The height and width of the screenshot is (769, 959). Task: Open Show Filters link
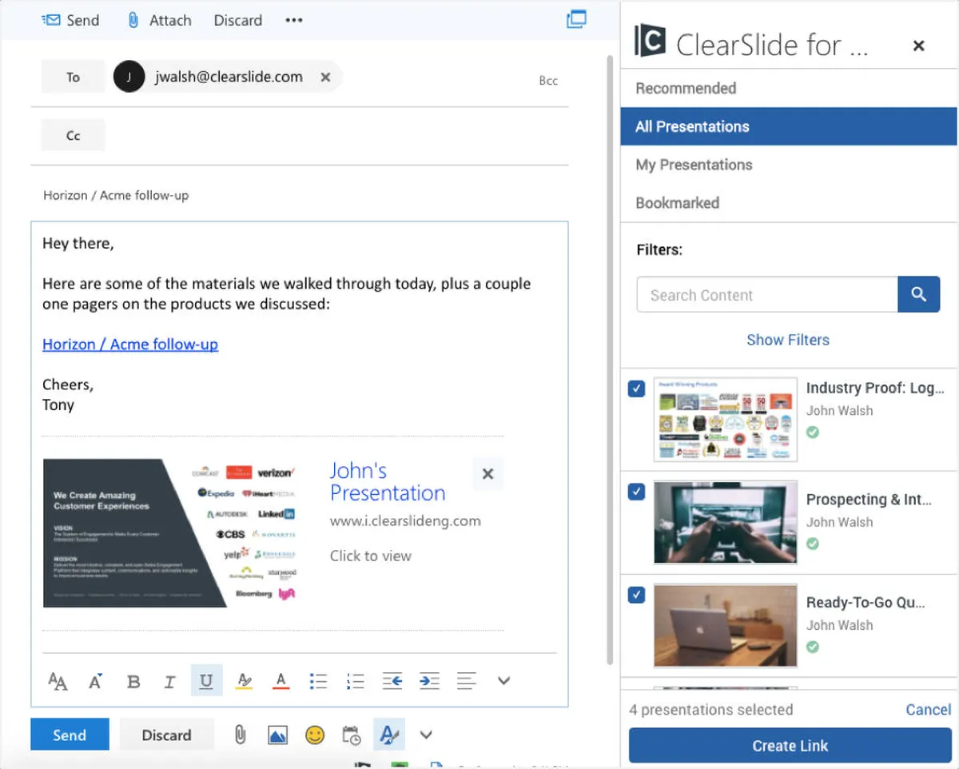pos(788,340)
